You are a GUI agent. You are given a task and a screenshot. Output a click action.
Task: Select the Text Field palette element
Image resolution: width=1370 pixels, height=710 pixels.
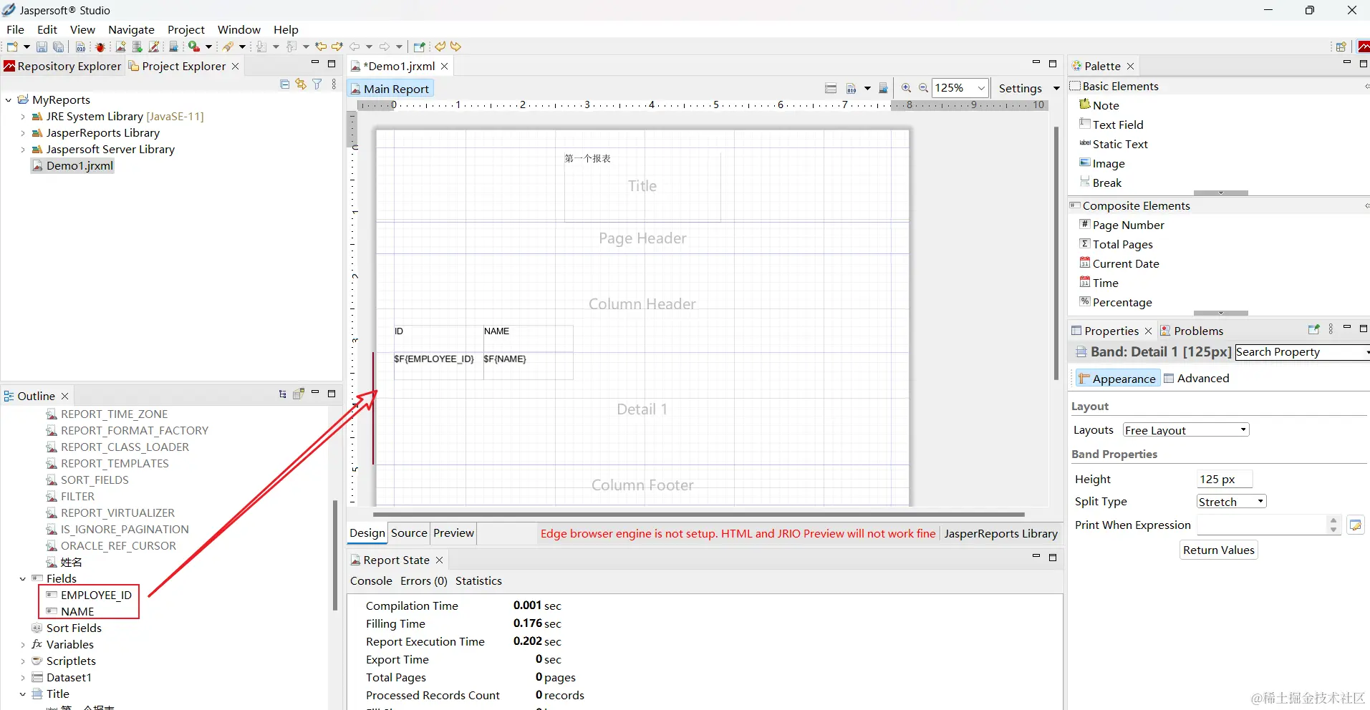coord(1111,125)
